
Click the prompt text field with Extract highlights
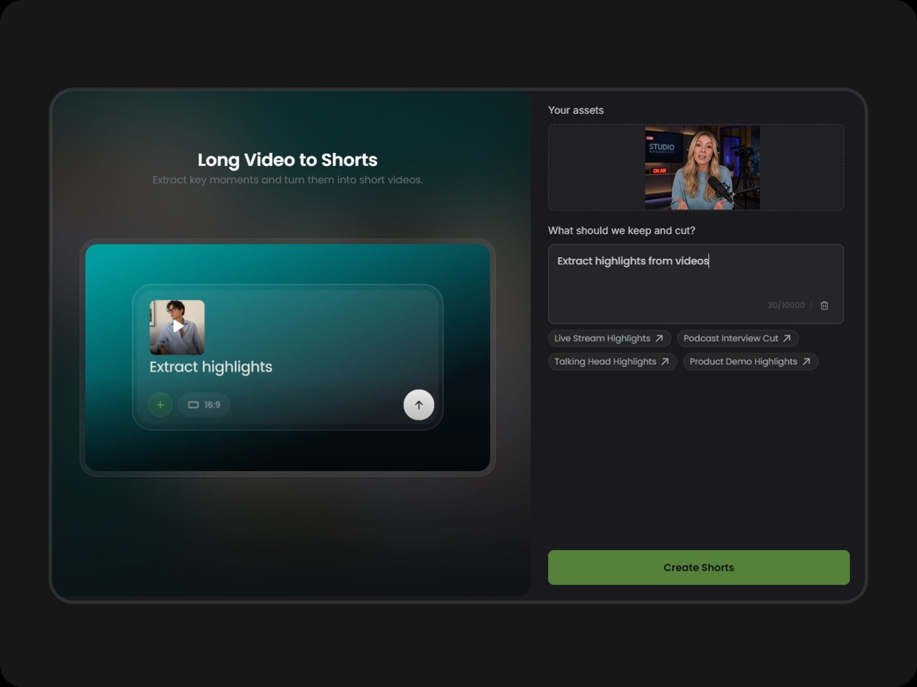tap(696, 284)
